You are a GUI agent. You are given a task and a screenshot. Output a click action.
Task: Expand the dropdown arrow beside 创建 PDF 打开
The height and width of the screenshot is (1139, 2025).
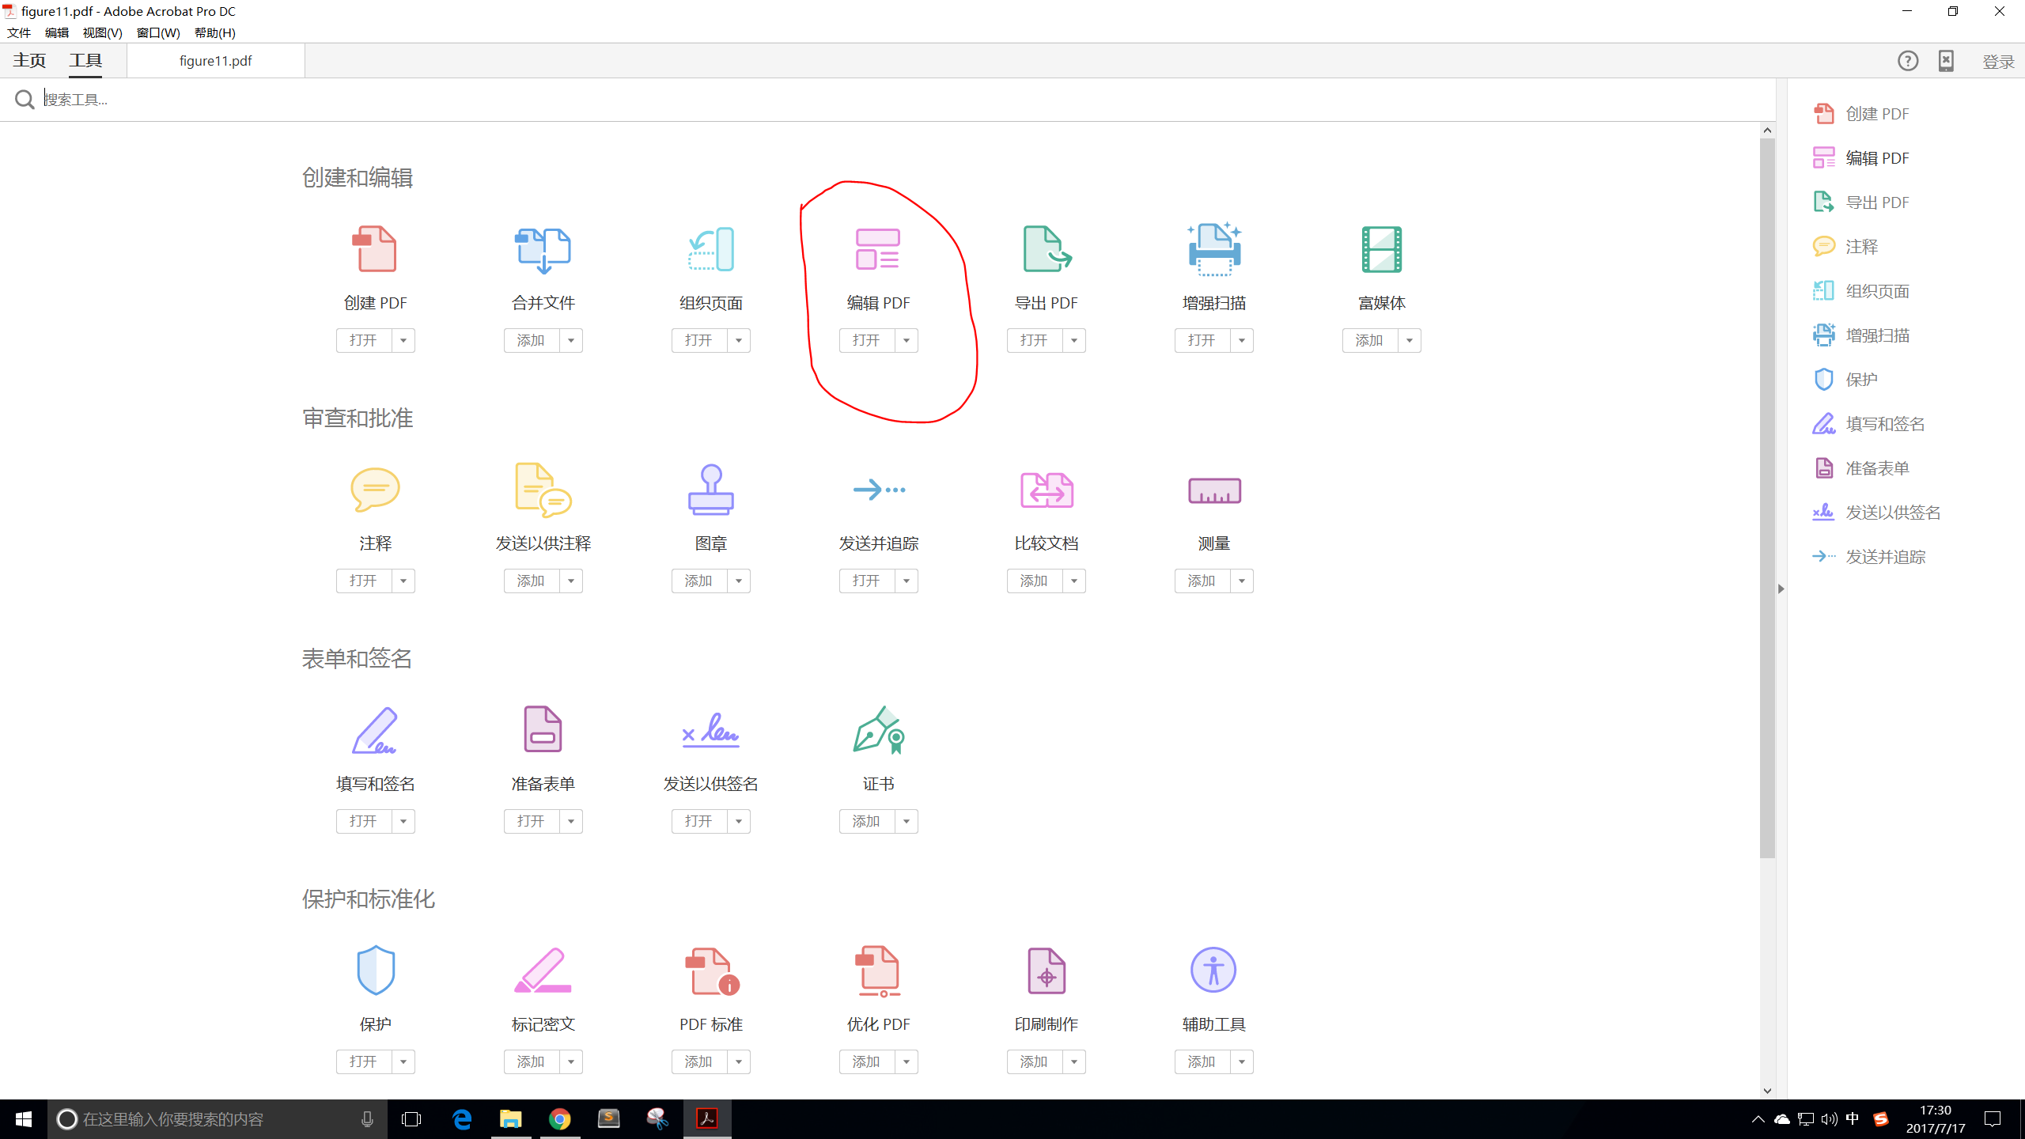(x=403, y=340)
